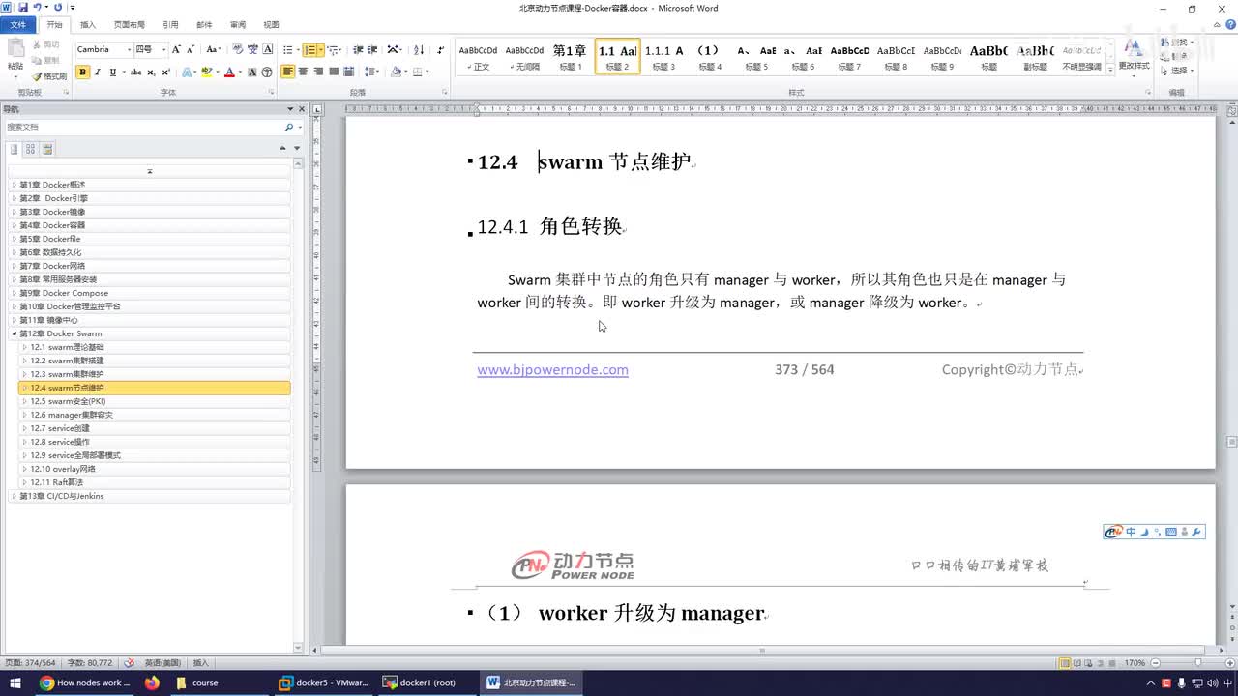1238x696 pixels.
Task: Toggle character shading
Action: pos(252,72)
